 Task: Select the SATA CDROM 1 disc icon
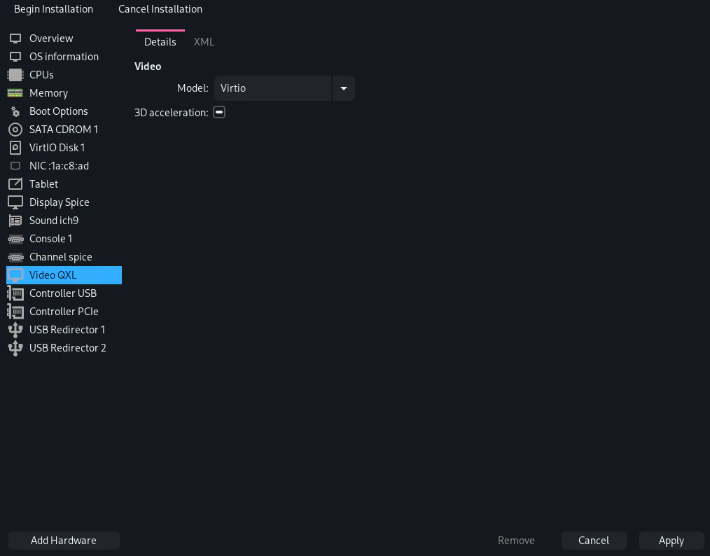[15, 130]
